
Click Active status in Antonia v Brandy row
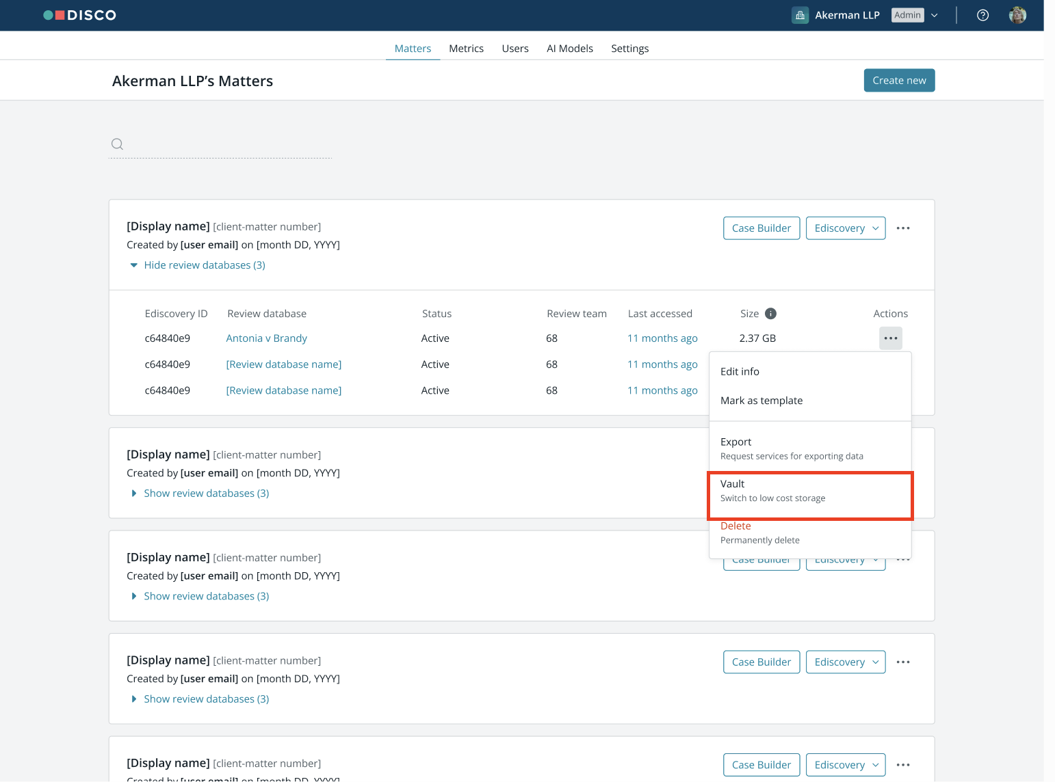pyautogui.click(x=435, y=338)
